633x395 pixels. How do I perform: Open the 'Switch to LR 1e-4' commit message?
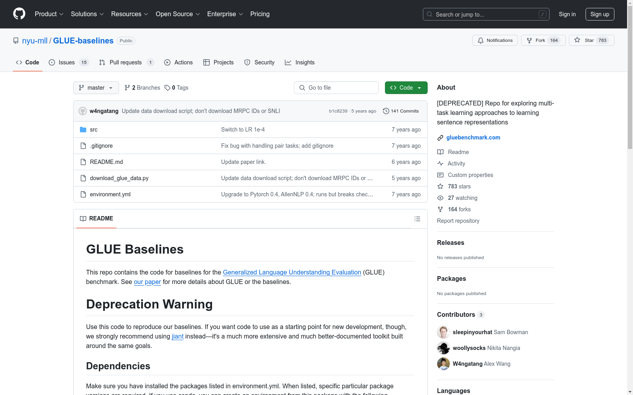243,130
